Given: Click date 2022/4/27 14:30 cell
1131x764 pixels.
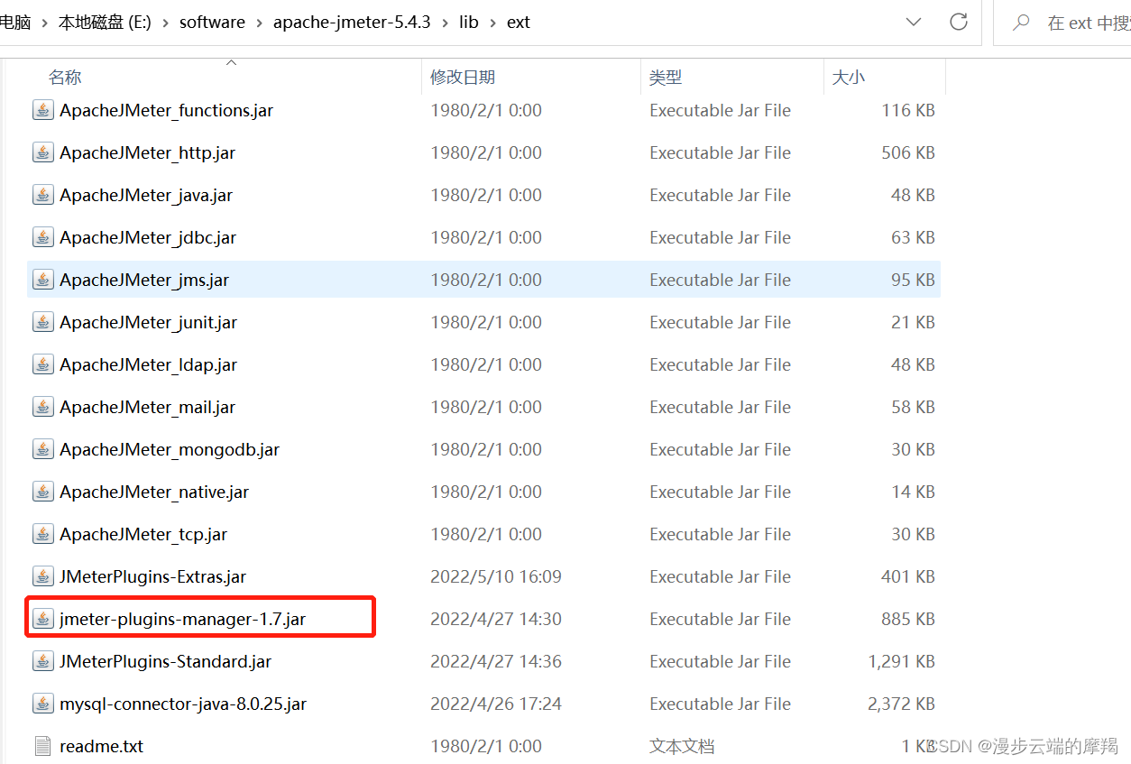Looking at the screenshot, I should pos(496,619).
